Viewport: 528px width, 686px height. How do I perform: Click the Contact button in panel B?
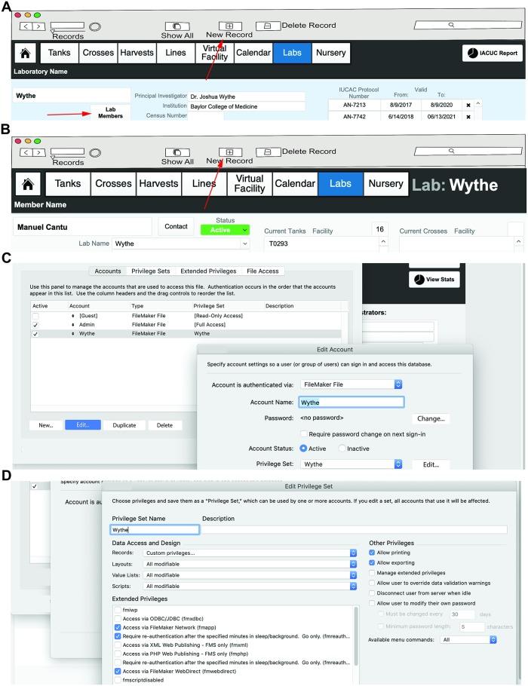pos(176,226)
